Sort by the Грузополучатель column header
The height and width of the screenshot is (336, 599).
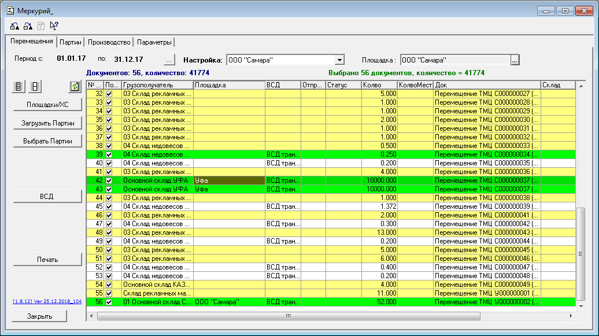(x=157, y=85)
